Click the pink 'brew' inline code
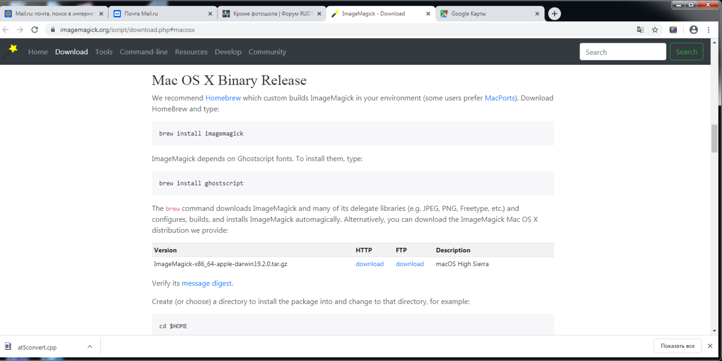The image size is (722, 361). 173,209
